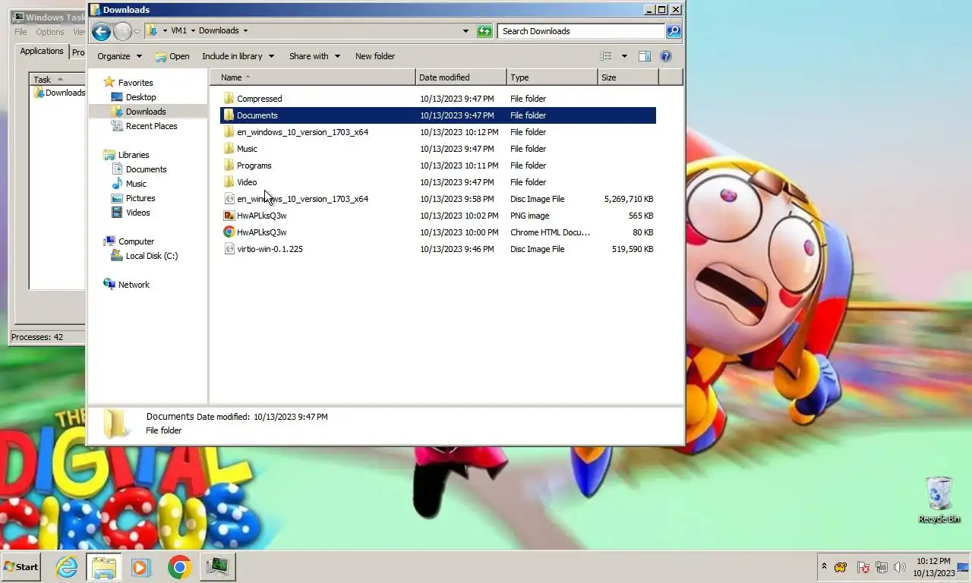Open the Share with dropdown

coord(314,56)
